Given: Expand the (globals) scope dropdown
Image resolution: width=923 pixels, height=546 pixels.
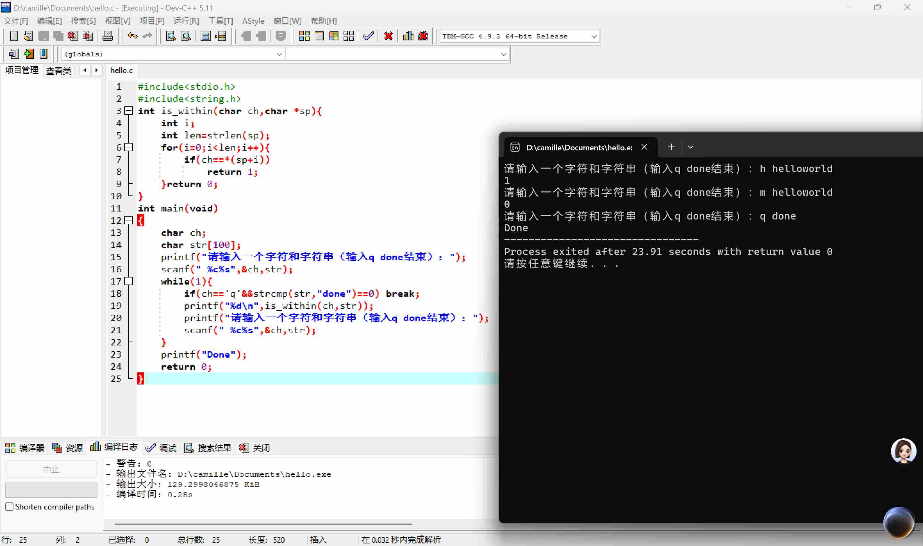Looking at the screenshot, I should (x=279, y=54).
